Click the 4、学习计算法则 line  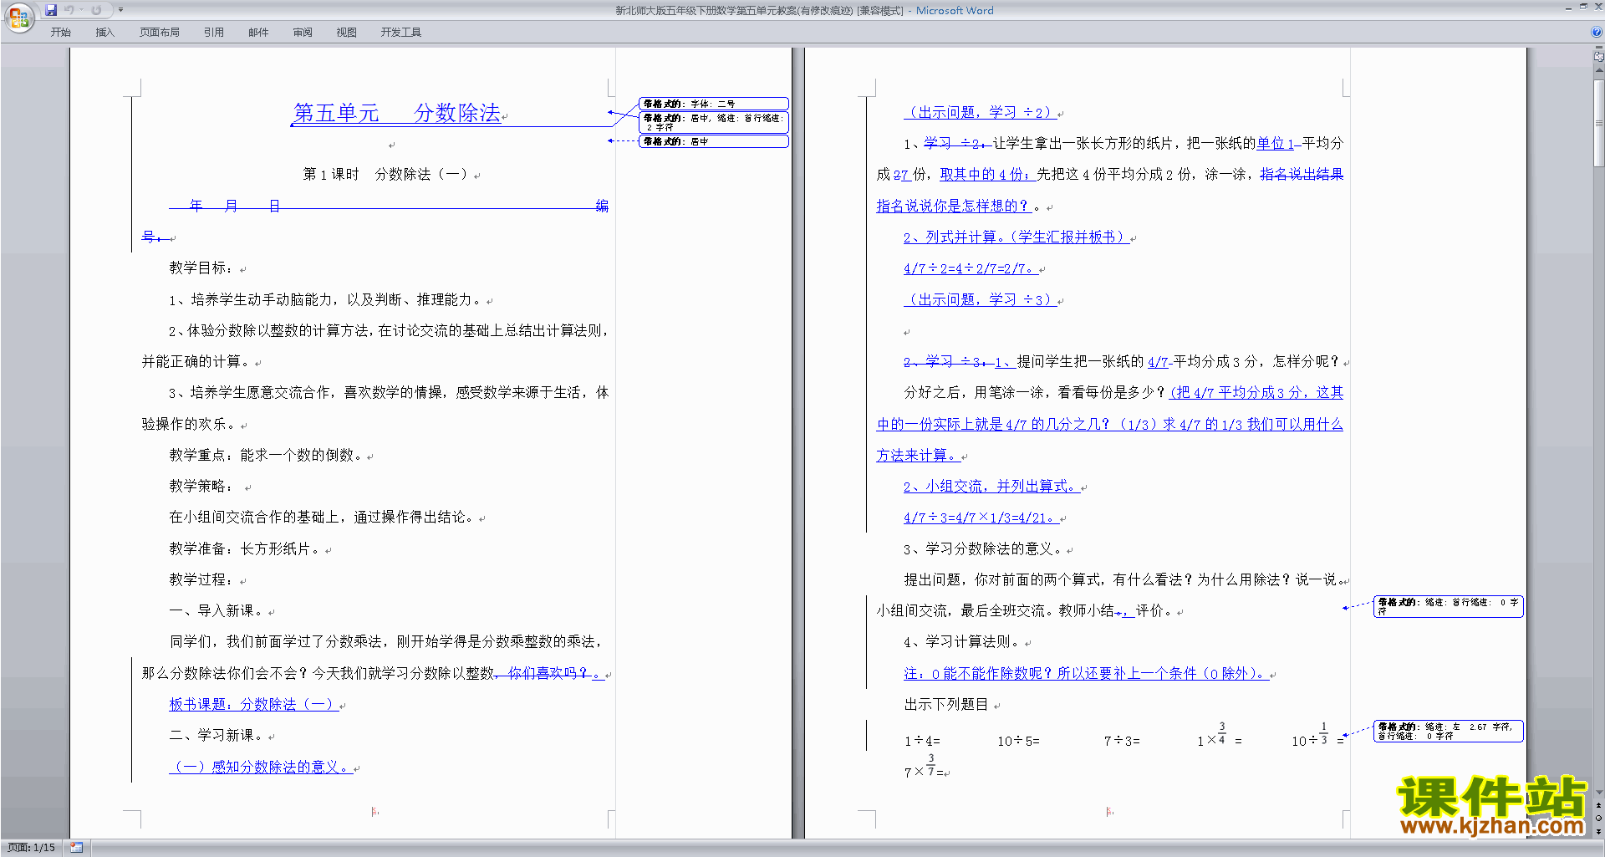pyautogui.click(x=962, y=642)
